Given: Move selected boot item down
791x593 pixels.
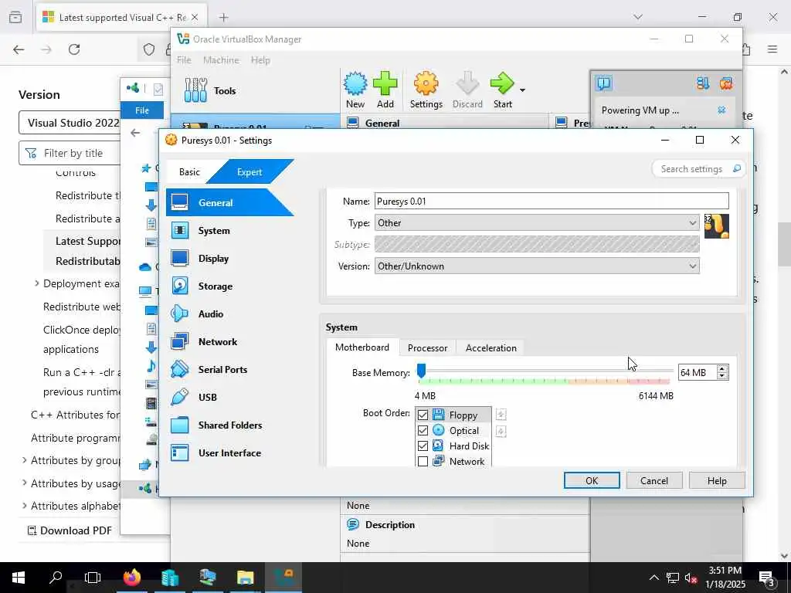Looking at the screenshot, I should click(x=501, y=431).
